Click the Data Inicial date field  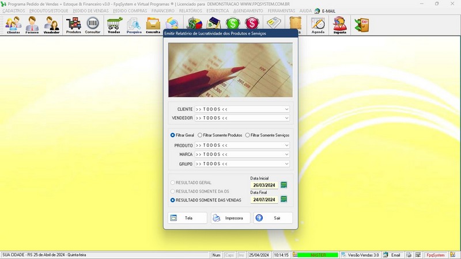point(264,185)
